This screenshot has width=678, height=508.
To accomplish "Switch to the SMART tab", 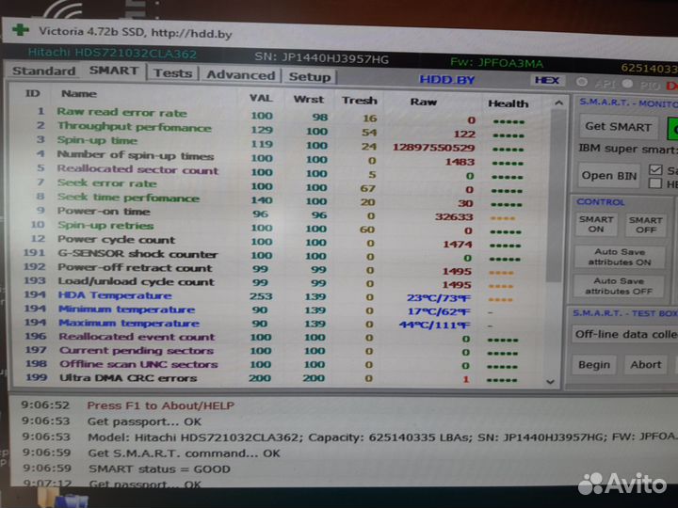I will point(114,71).
